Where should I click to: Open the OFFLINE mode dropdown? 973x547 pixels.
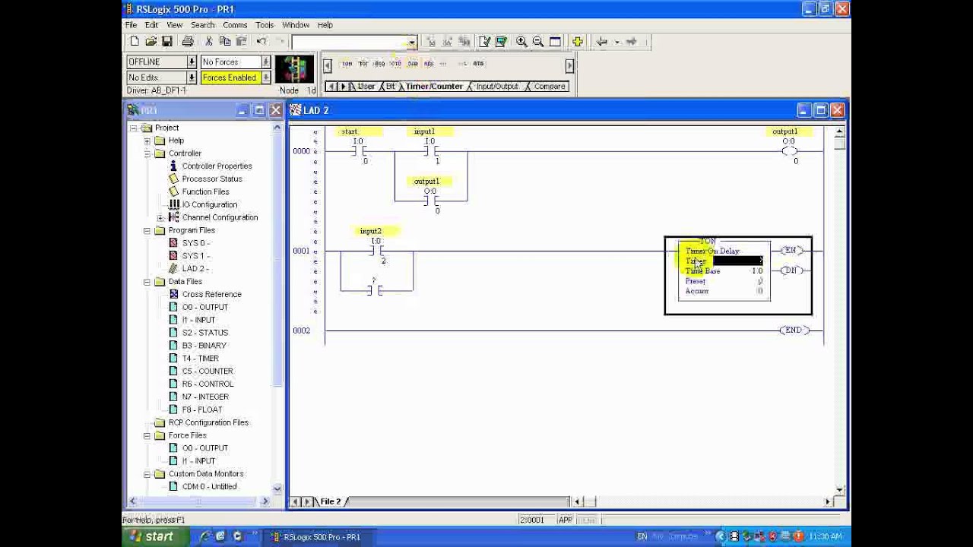point(192,62)
